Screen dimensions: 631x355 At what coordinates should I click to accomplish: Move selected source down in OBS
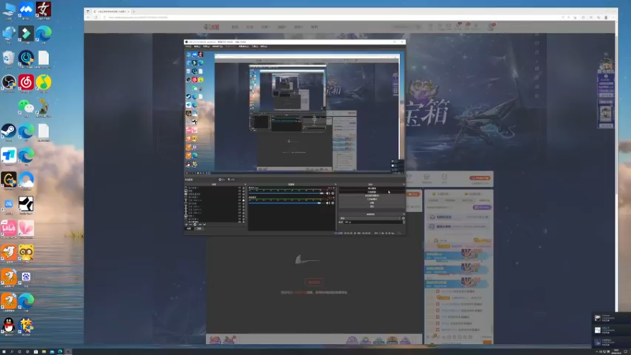[204, 224]
